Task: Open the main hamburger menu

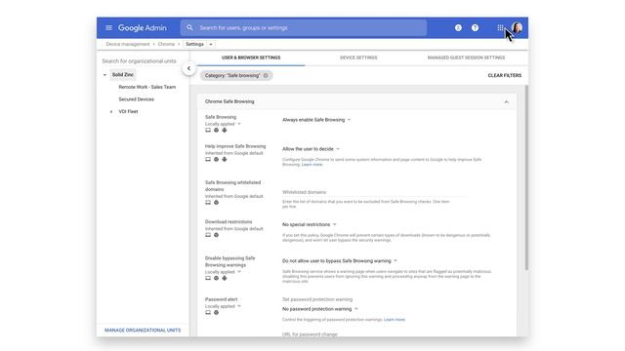Action: [108, 28]
